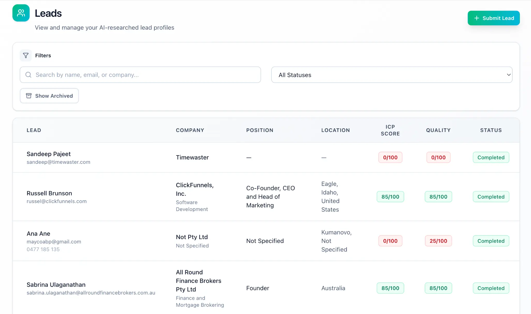
Task: Click the filter funnel icon
Action: point(26,55)
